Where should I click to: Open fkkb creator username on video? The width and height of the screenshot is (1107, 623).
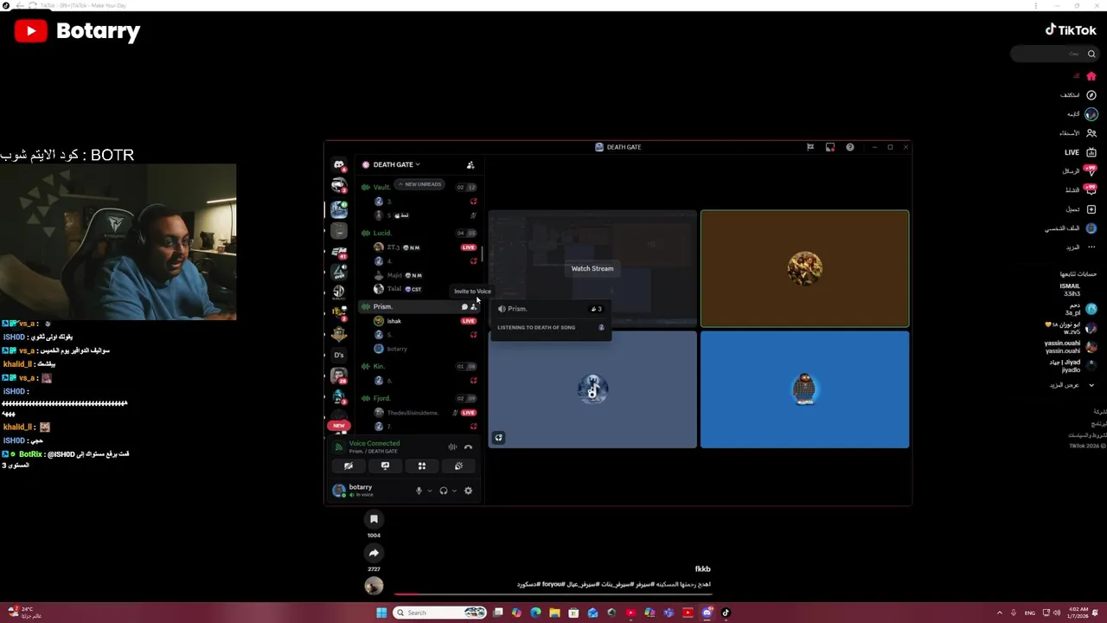703,569
